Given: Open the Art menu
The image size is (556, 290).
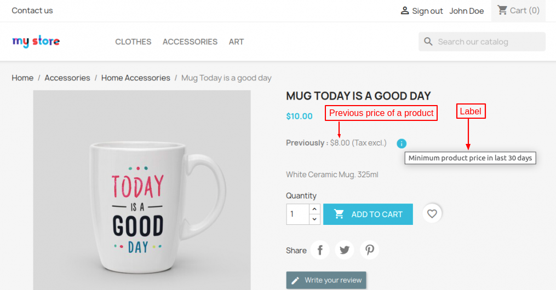Looking at the screenshot, I should click(x=236, y=42).
